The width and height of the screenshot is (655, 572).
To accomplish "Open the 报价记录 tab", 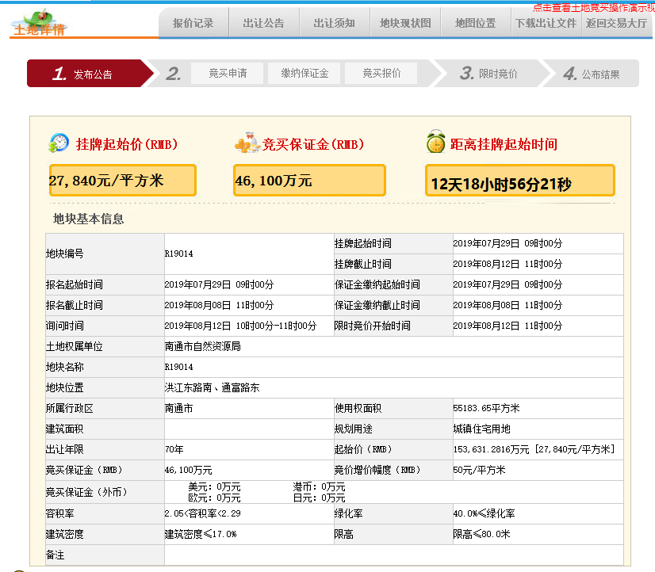I will pyautogui.click(x=193, y=22).
